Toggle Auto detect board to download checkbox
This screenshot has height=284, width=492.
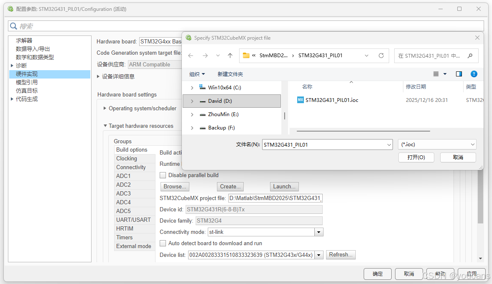163,243
